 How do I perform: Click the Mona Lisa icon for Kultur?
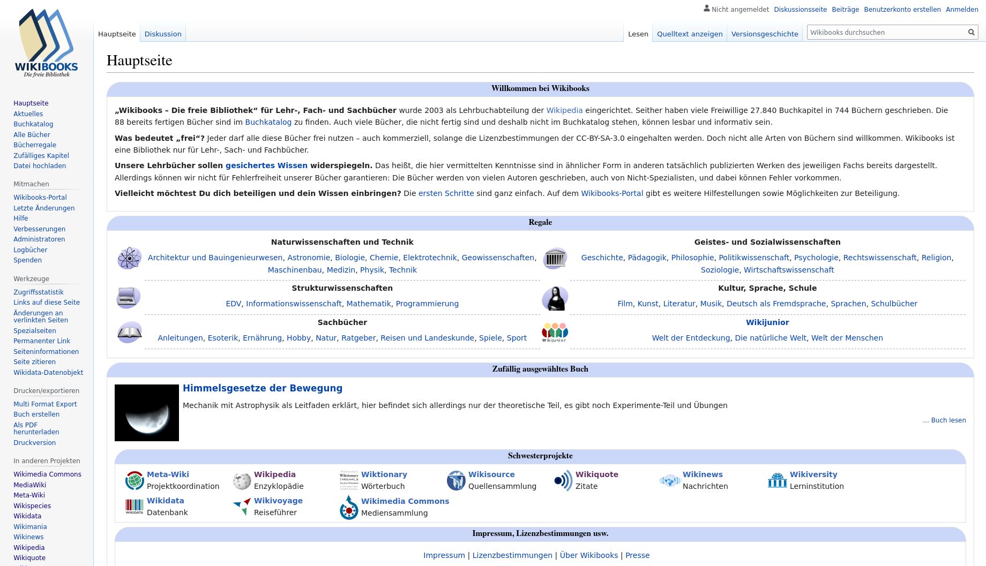(555, 298)
